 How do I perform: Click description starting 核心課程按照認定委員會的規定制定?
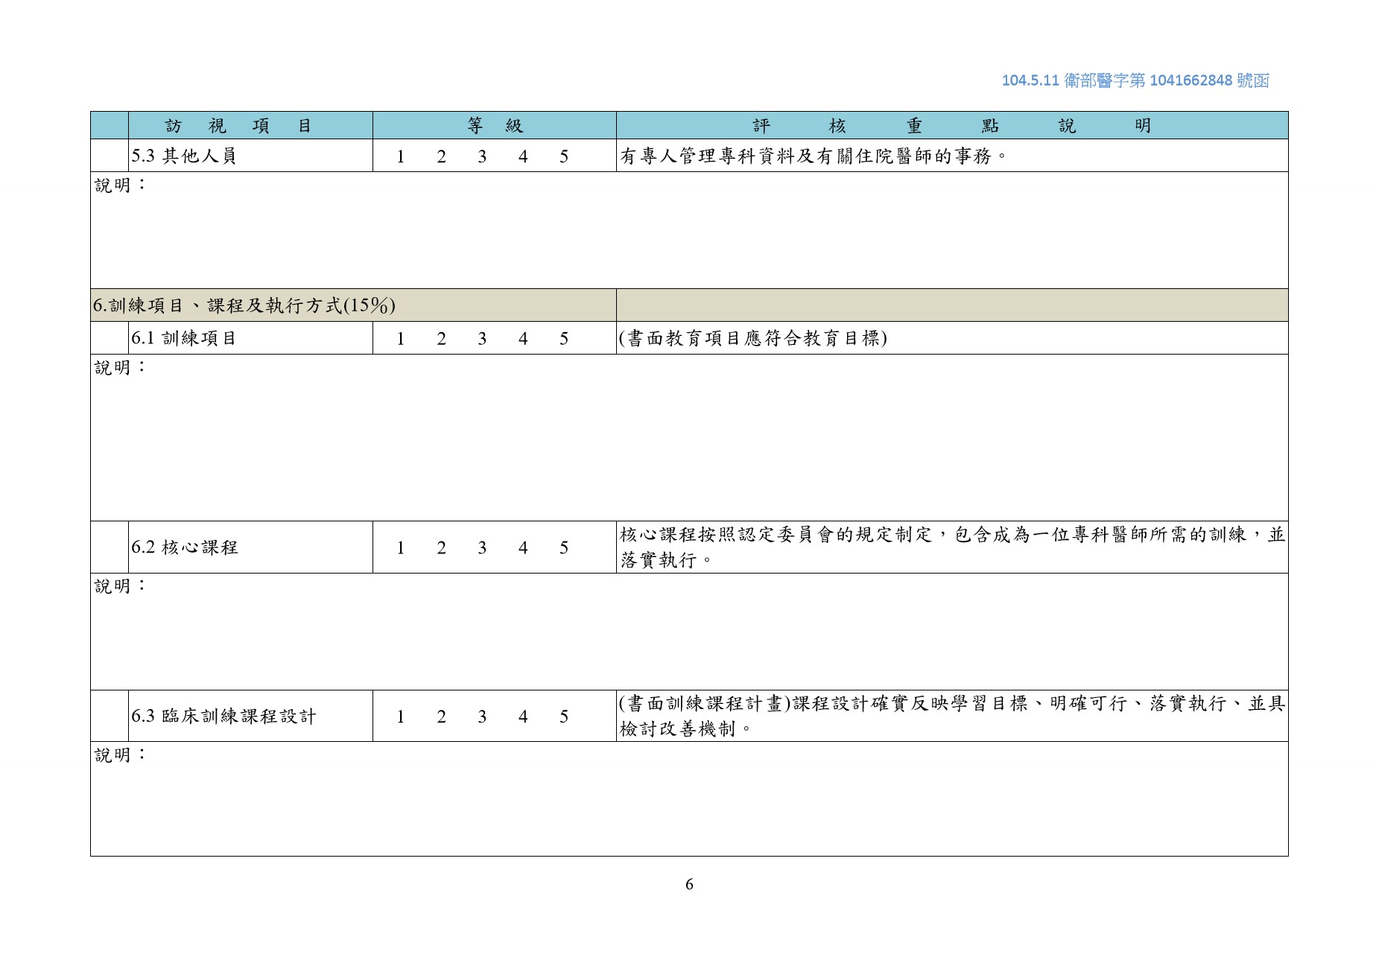952,547
